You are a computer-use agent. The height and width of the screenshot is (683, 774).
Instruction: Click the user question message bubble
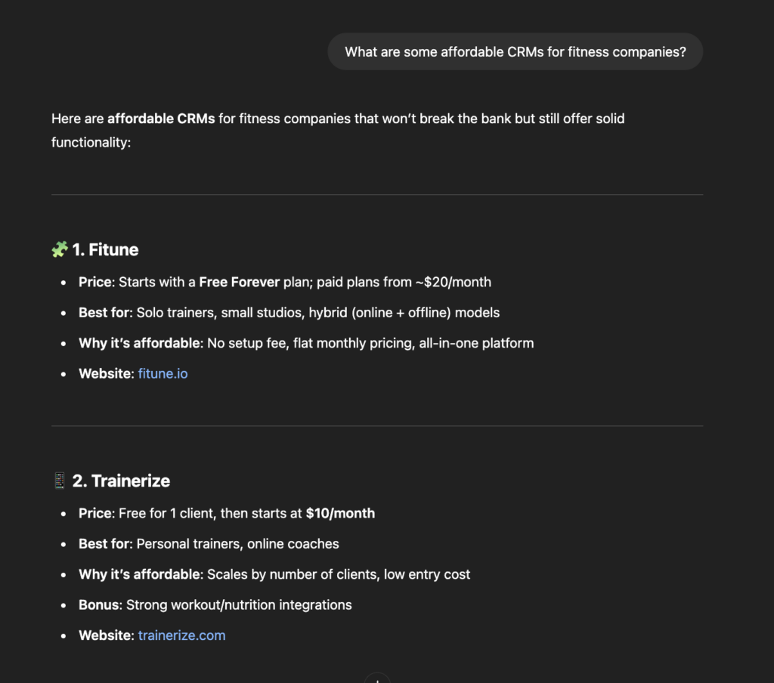[x=515, y=52]
